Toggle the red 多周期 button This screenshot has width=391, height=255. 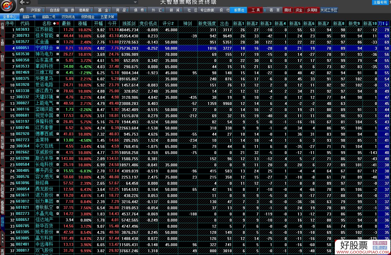[312, 10]
